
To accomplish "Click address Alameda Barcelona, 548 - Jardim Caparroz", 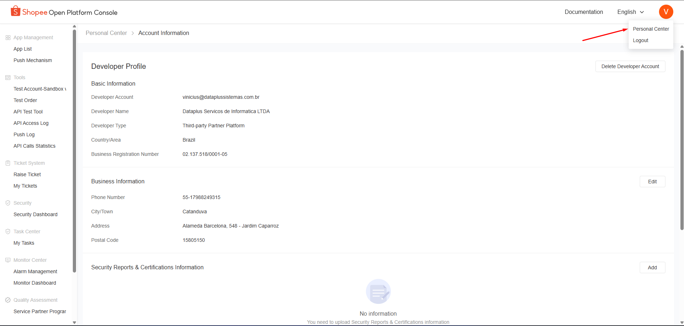I will click(x=231, y=226).
